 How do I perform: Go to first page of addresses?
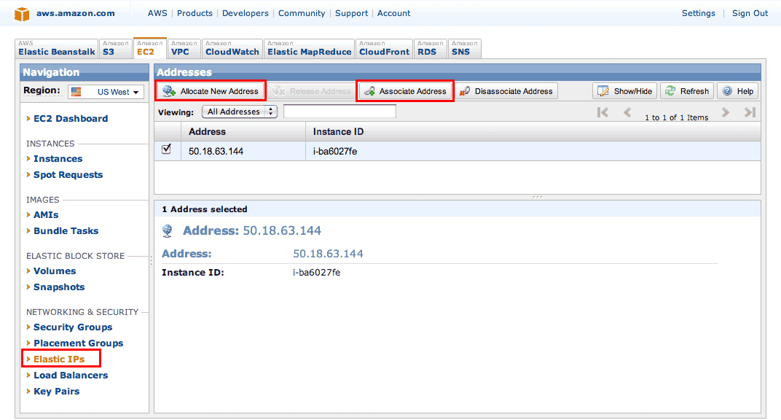coord(603,112)
